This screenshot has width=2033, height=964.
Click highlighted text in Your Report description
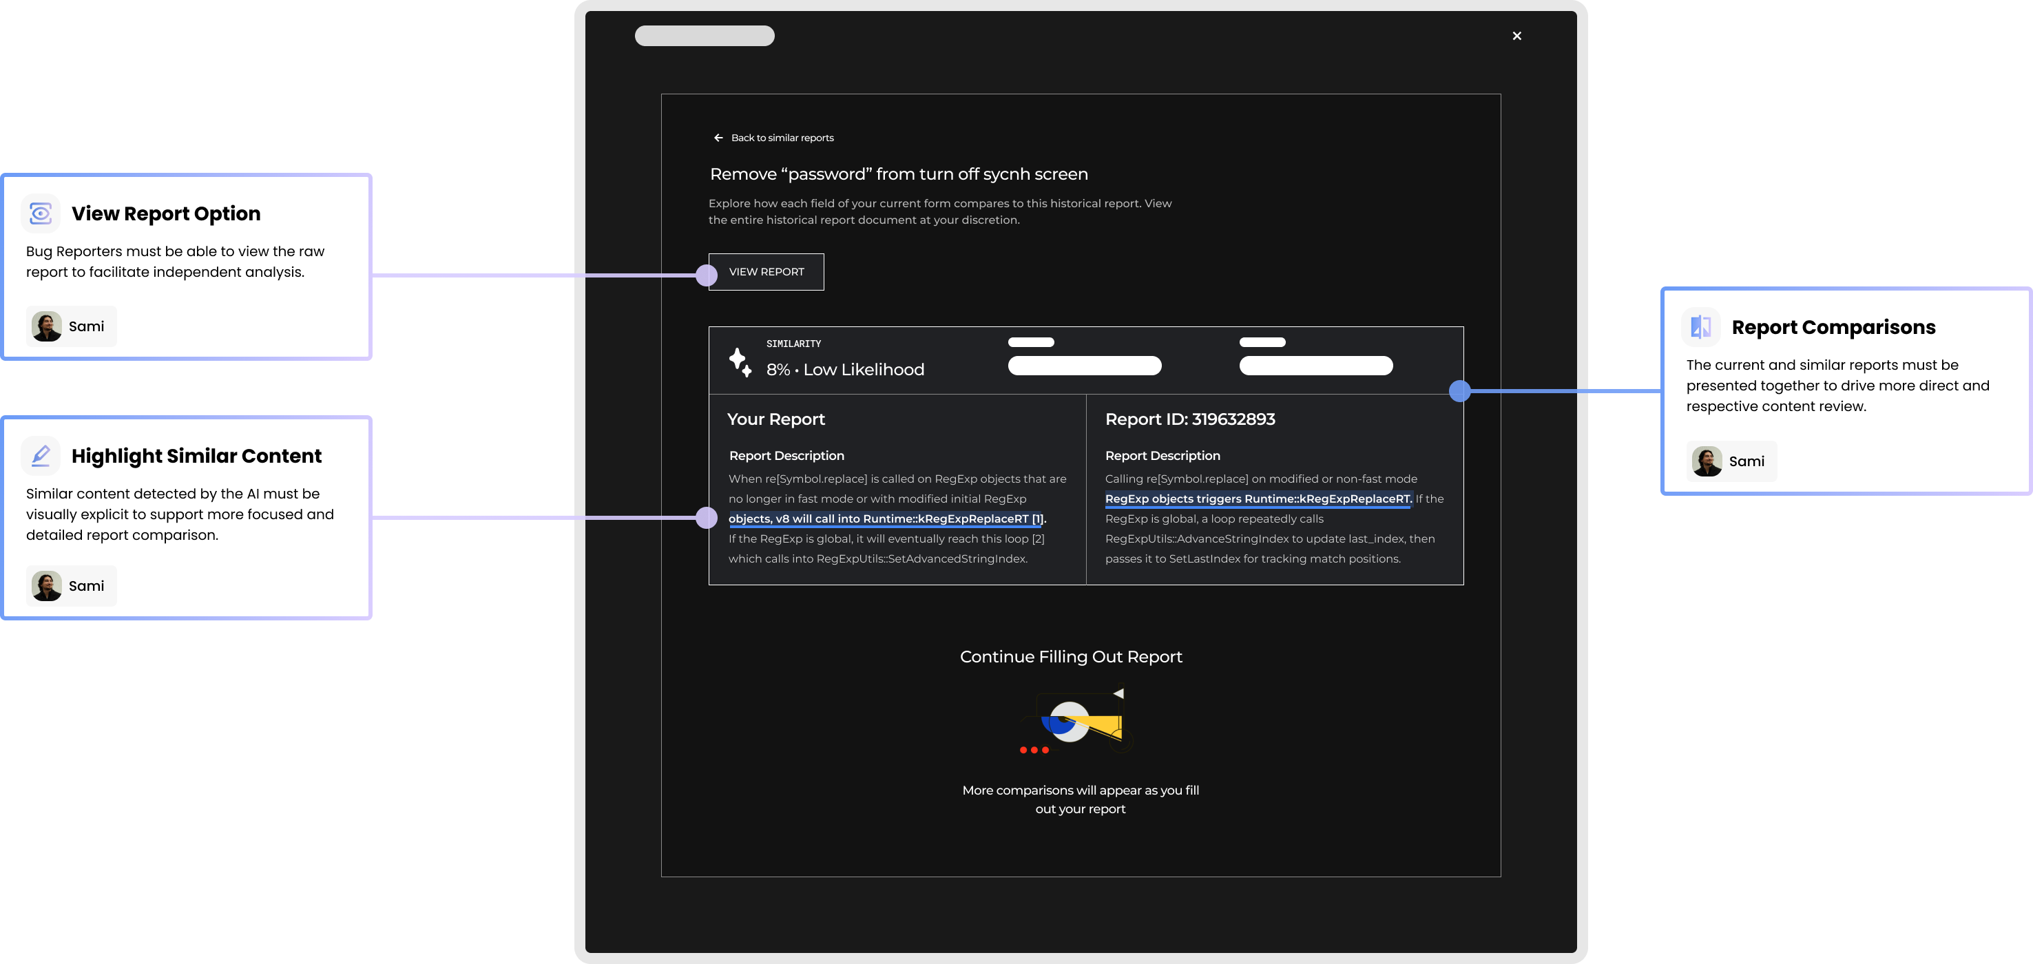tap(885, 519)
